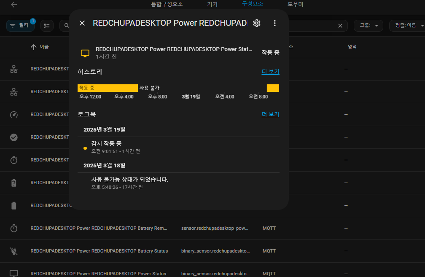Click 더 보기 next to 로그북
This screenshot has width=425, height=277.
[x=270, y=114]
